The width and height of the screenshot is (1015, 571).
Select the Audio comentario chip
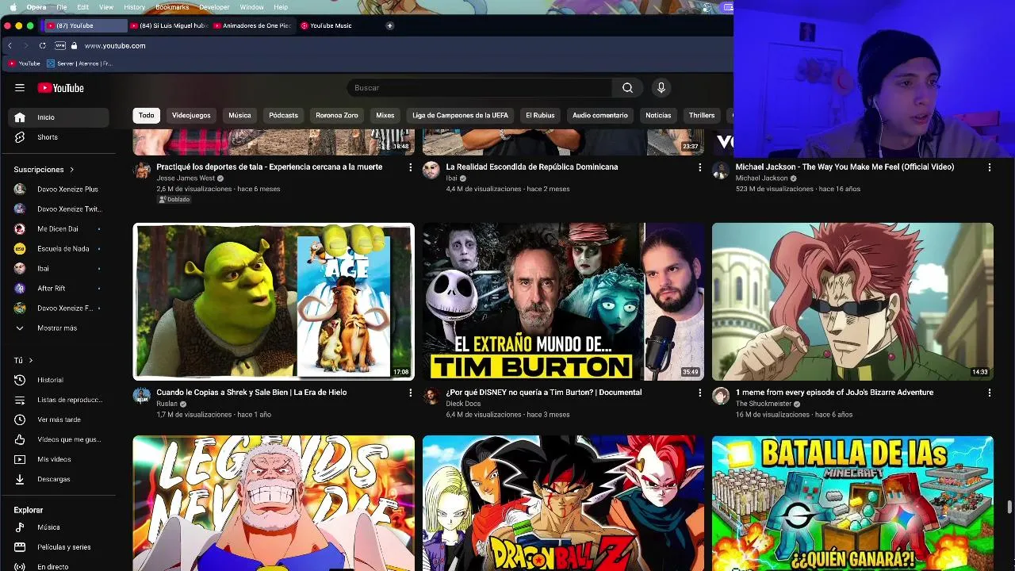point(600,116)
